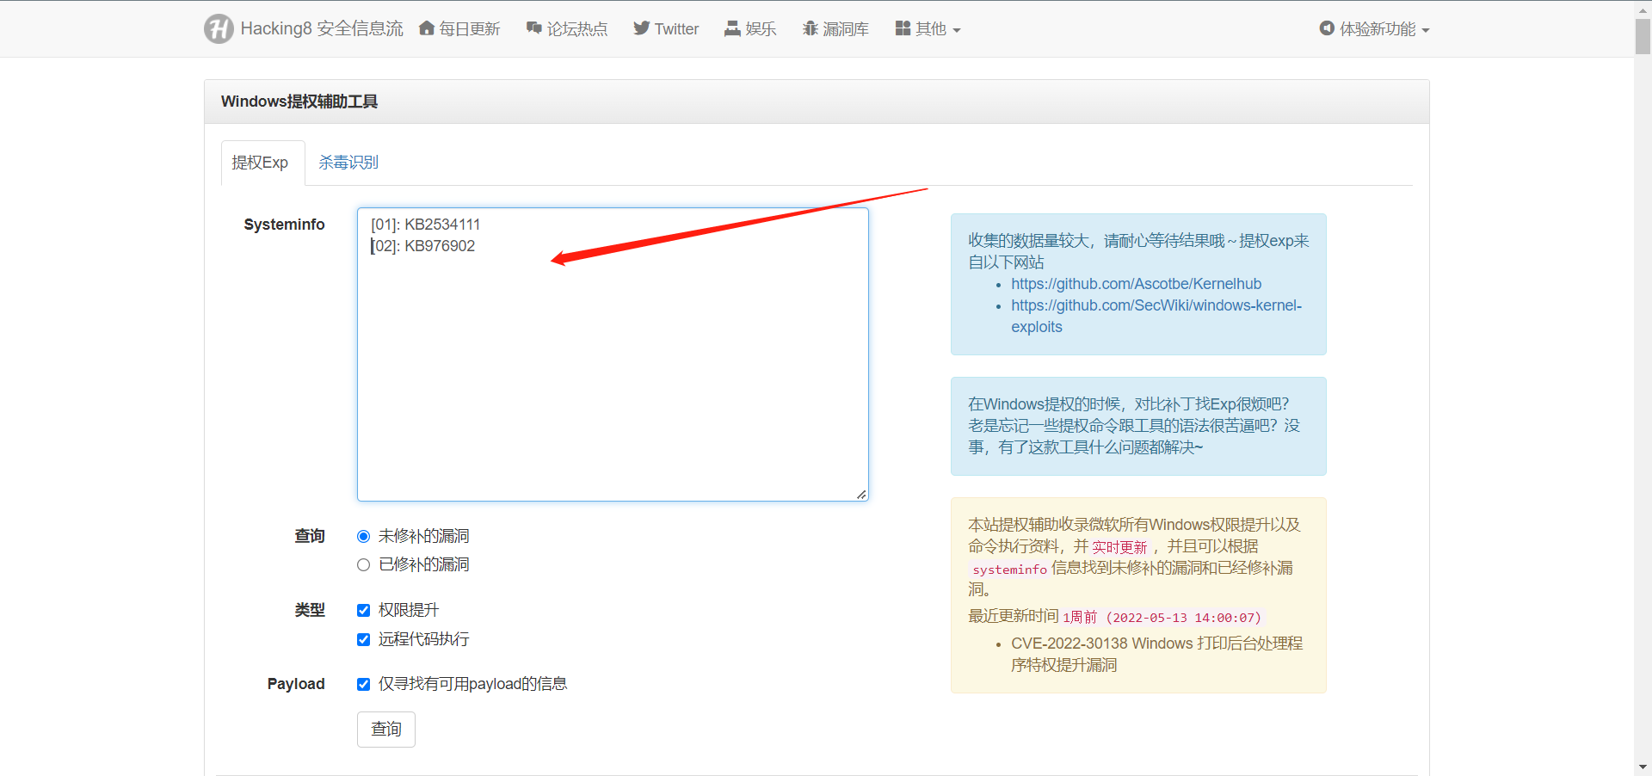
Task: Click the systeminfo code label
Action: click(x=1009, y=570)
